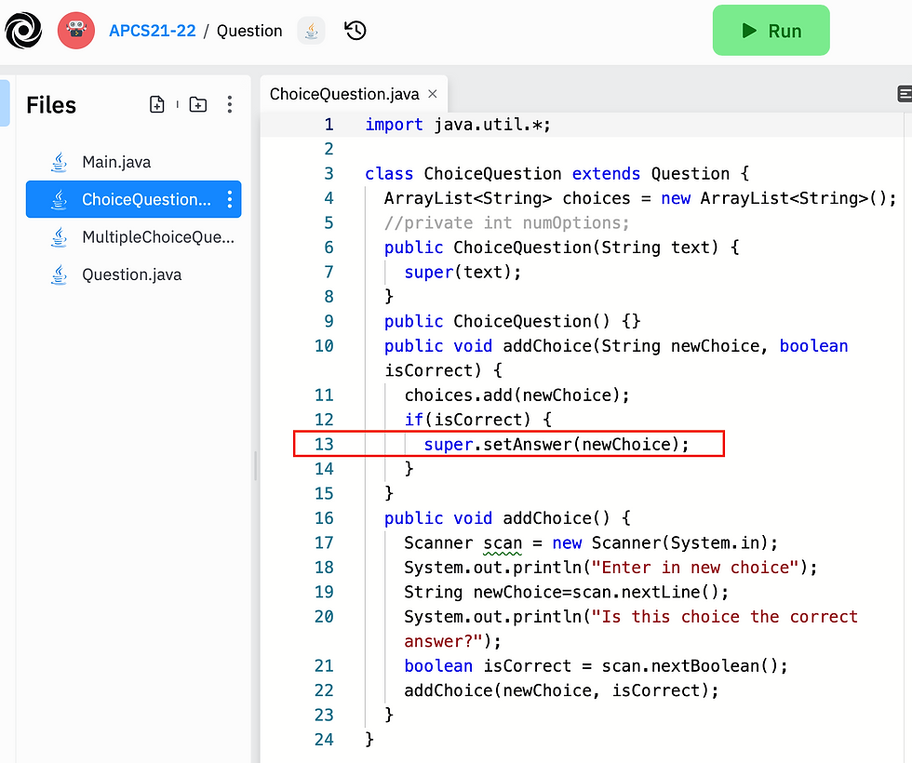This screenshot has width=912, height=763.
Task: Place cursor in 'import java.util.*;' line
Action: click(458, 125)
